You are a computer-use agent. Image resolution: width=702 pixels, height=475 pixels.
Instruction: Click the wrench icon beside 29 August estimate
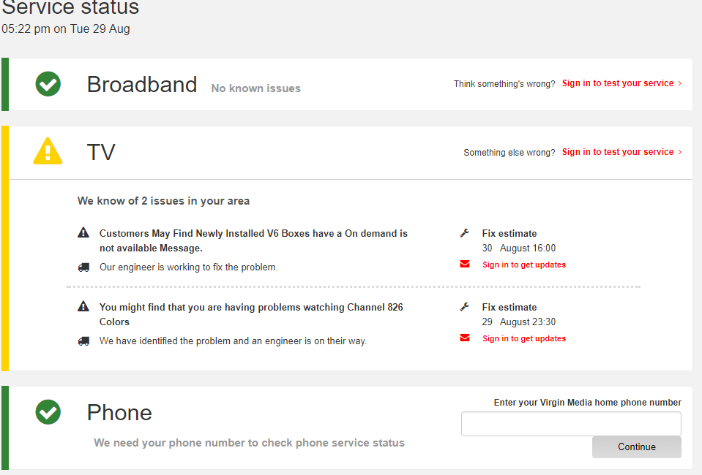tap(465, 306)
